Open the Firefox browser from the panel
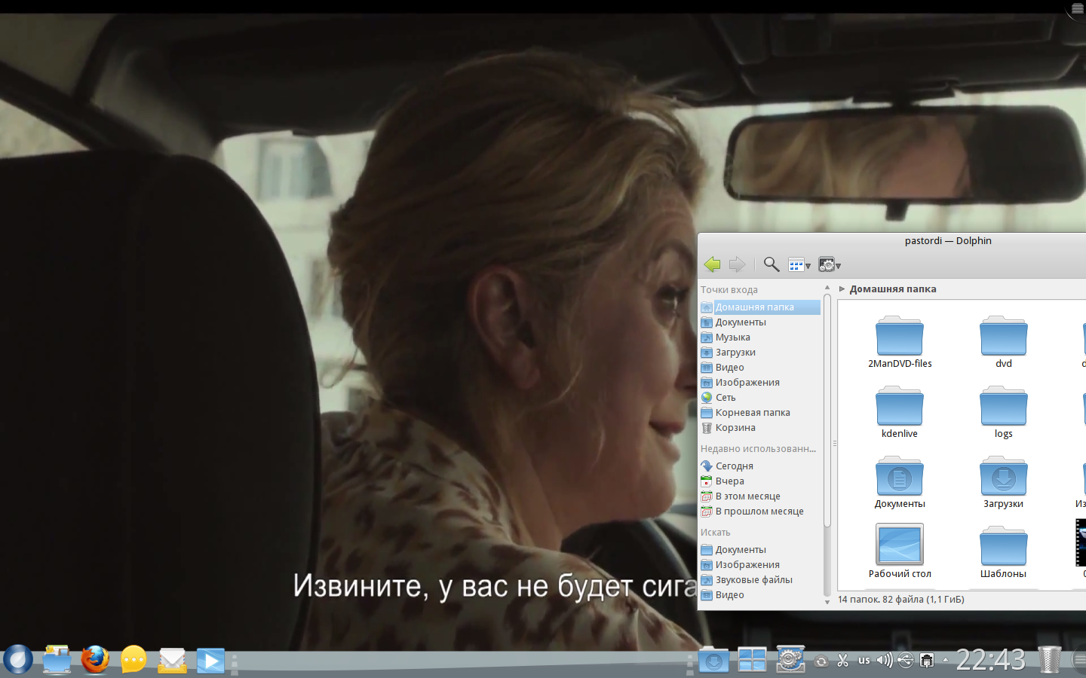Screen dimensions: 1086x678 pyautogui.click(x=95, y=660)
